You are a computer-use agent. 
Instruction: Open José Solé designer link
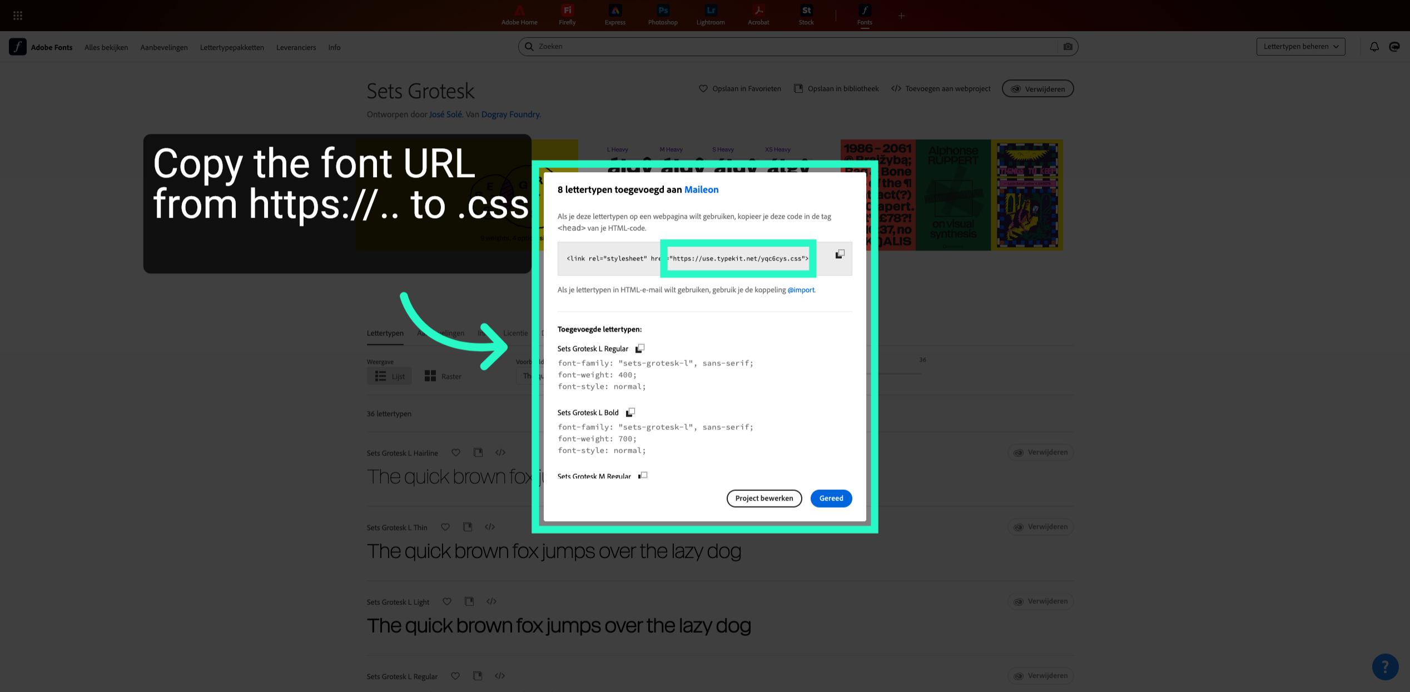(445, 114)
